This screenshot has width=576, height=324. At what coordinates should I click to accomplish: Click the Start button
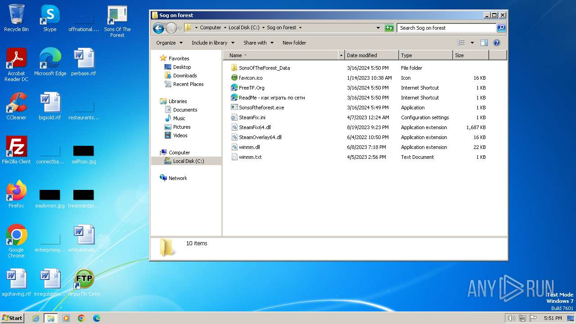[12, 318]
